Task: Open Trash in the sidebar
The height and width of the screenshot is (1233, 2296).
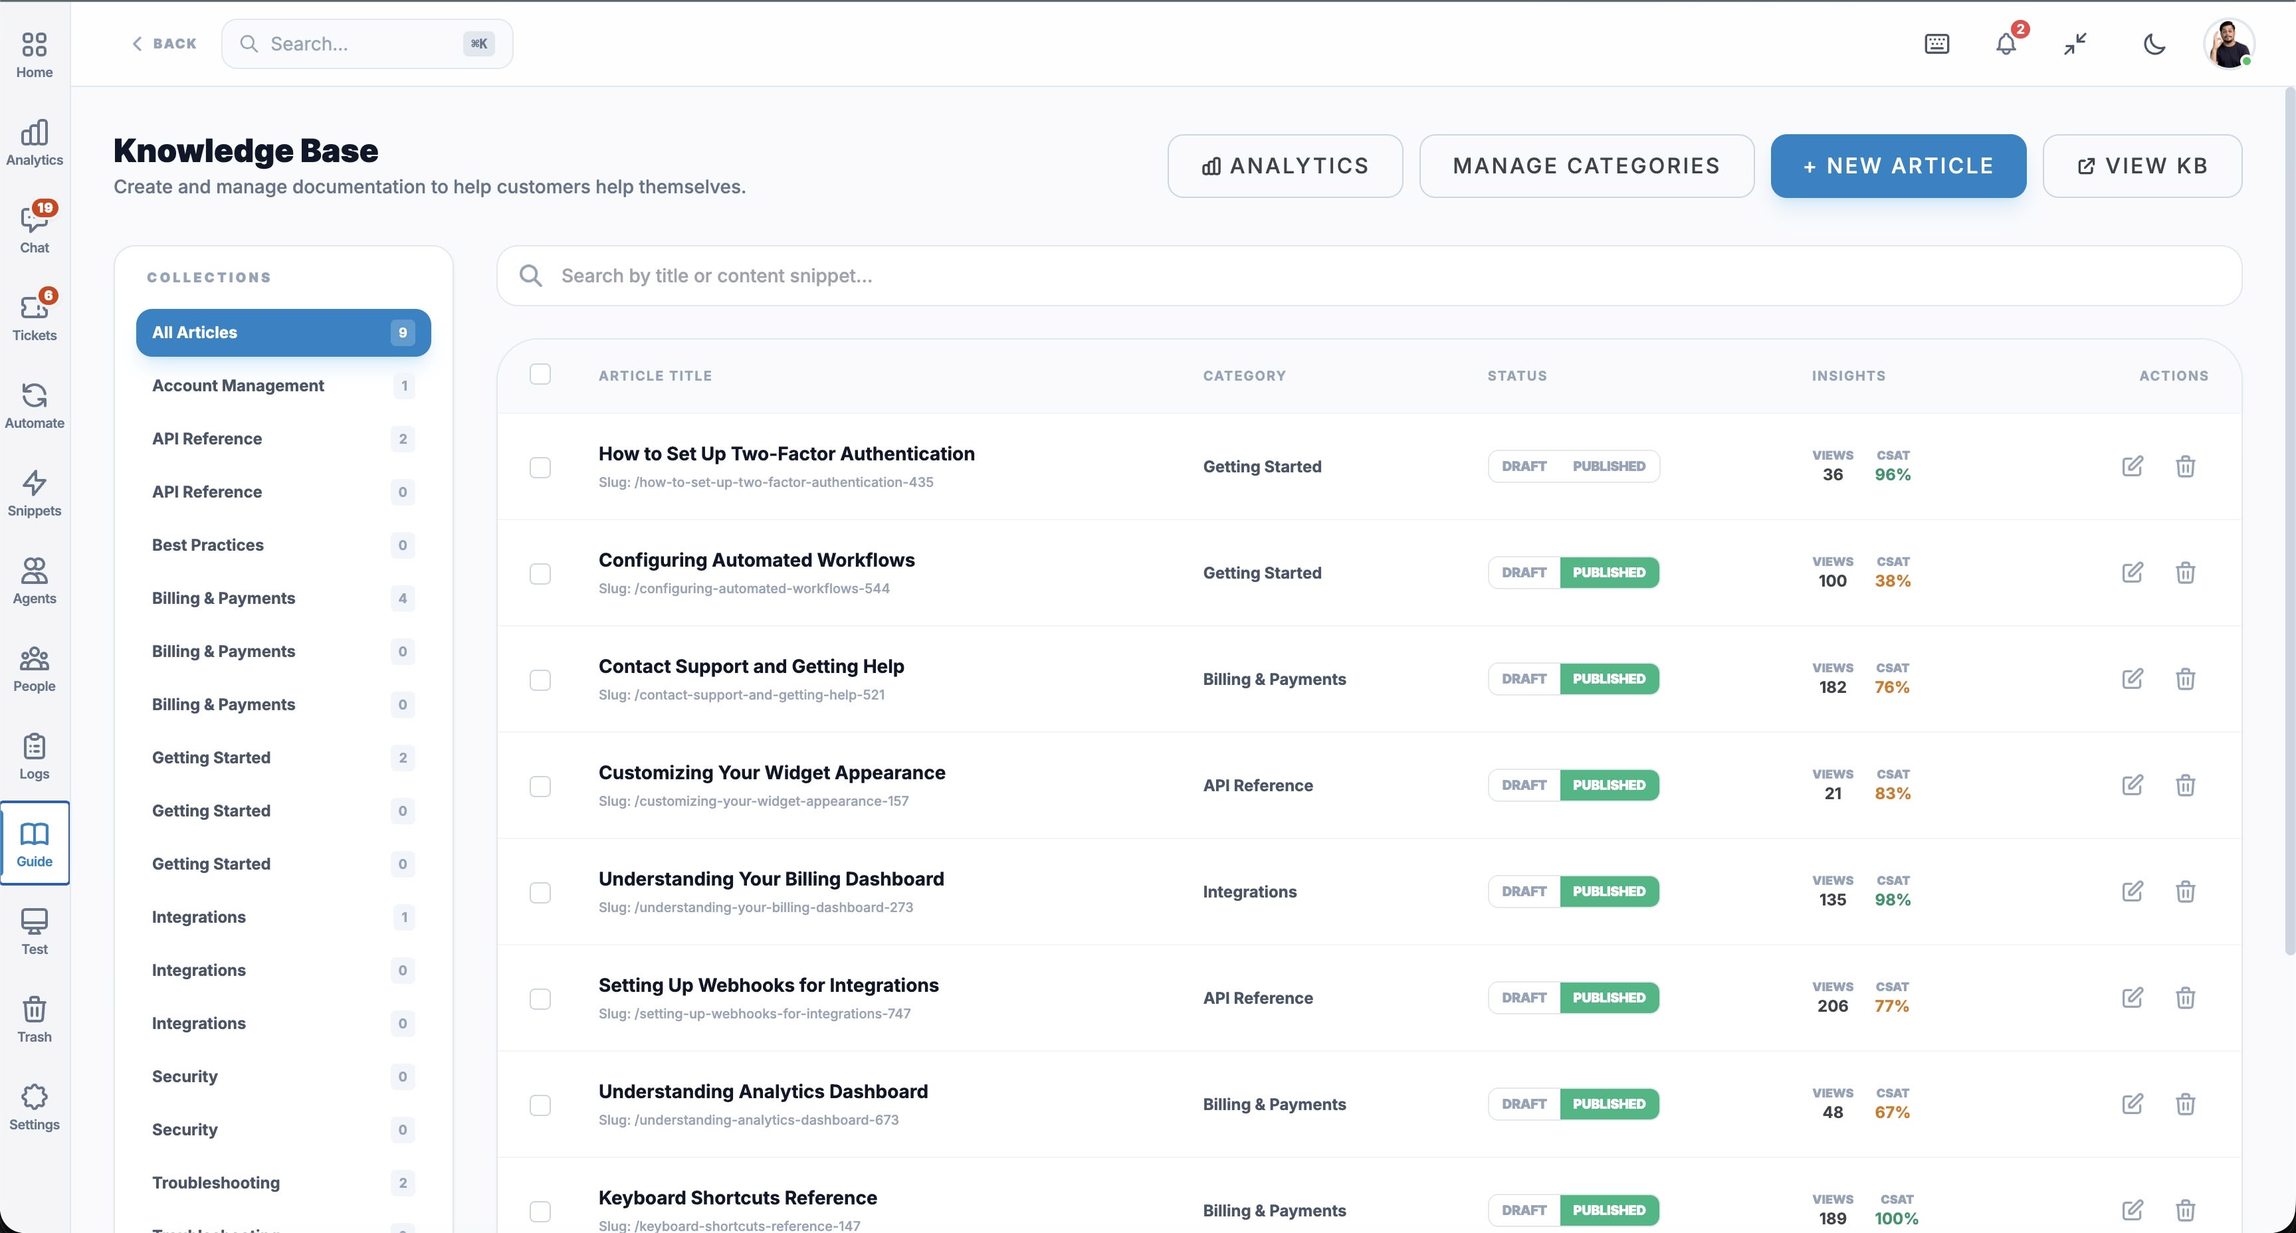Action: (34, 1020)
